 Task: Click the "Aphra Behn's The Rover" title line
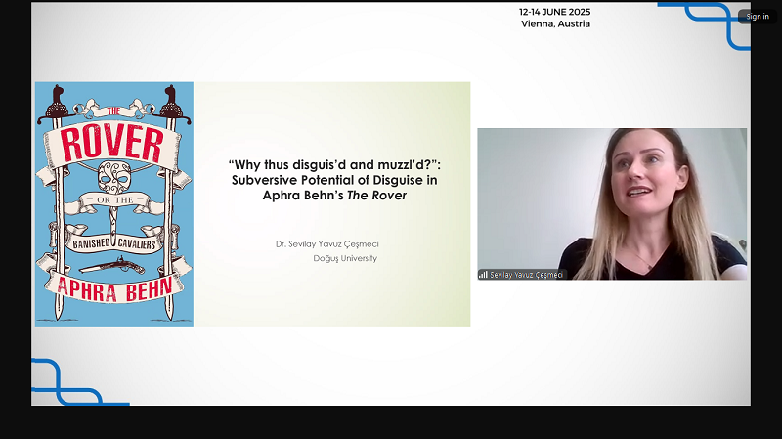coord(338,196)
